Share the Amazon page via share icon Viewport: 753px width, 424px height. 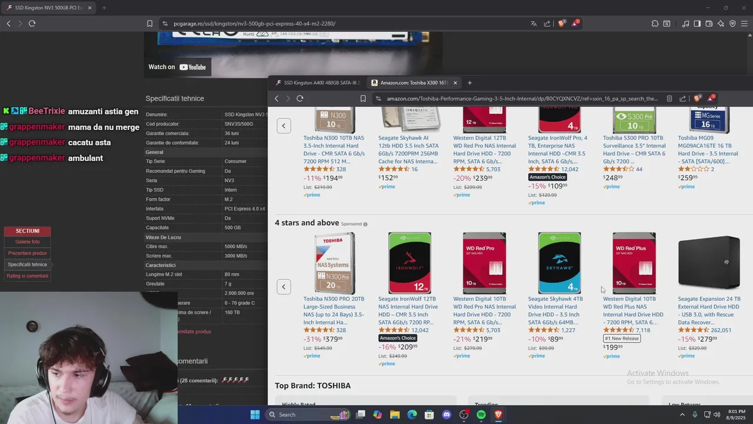[683, 98]
